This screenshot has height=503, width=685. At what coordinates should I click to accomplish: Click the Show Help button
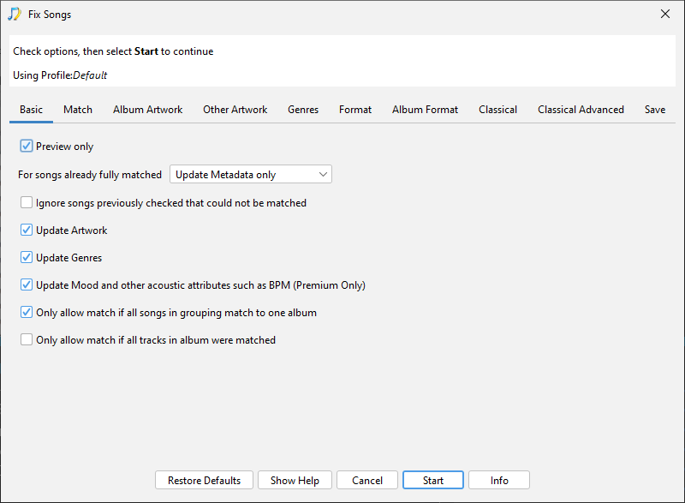tap(295, 481)
